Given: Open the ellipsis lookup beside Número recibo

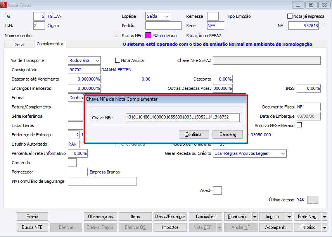Looking at the screenshot, I should (x=116, y=36).
